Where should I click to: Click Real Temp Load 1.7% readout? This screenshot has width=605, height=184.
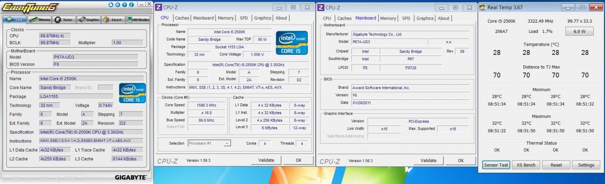(541, 31)
